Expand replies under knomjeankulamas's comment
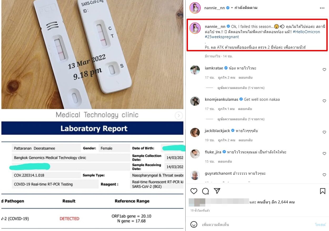Screen dimensions: 329x231 [x=241, y=119]
